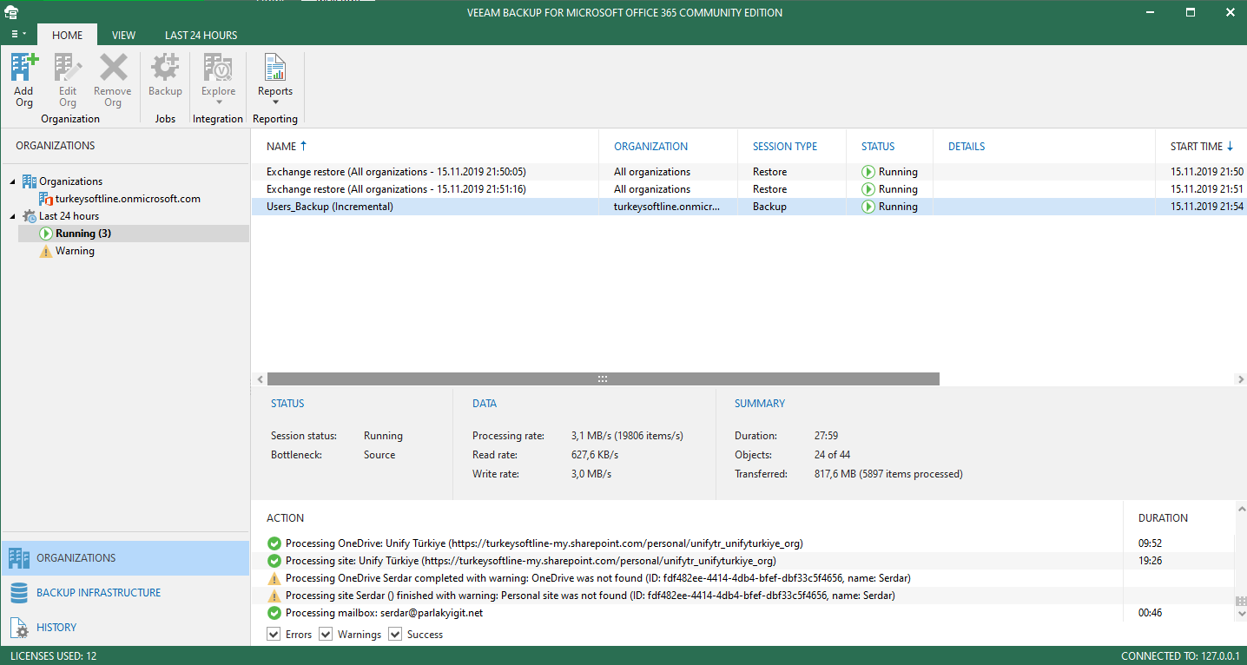This screenshot has height=665, width=1247.
Task: Collapse the Organizations tree node
Action: click(x=12, y=181)
